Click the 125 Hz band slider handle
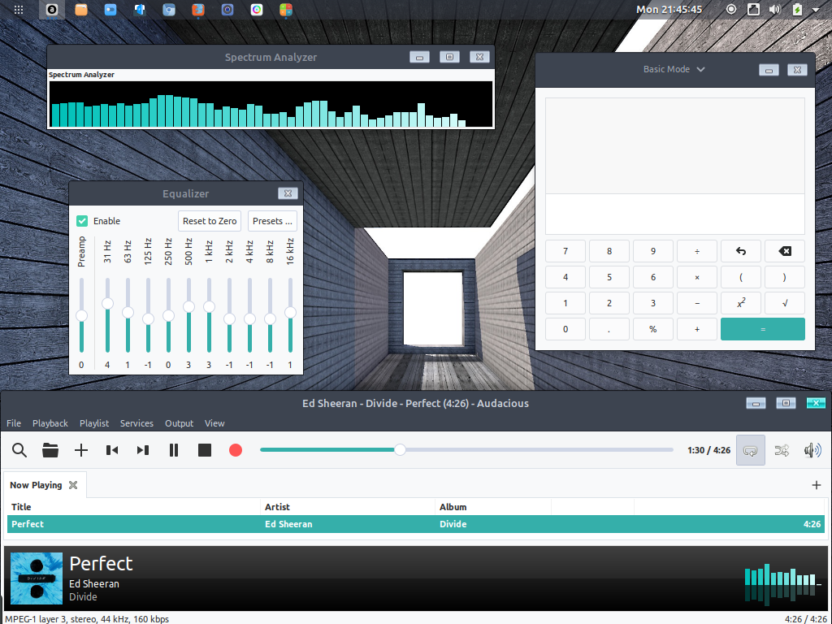The image size is (832, 624). tap(148, 318)
